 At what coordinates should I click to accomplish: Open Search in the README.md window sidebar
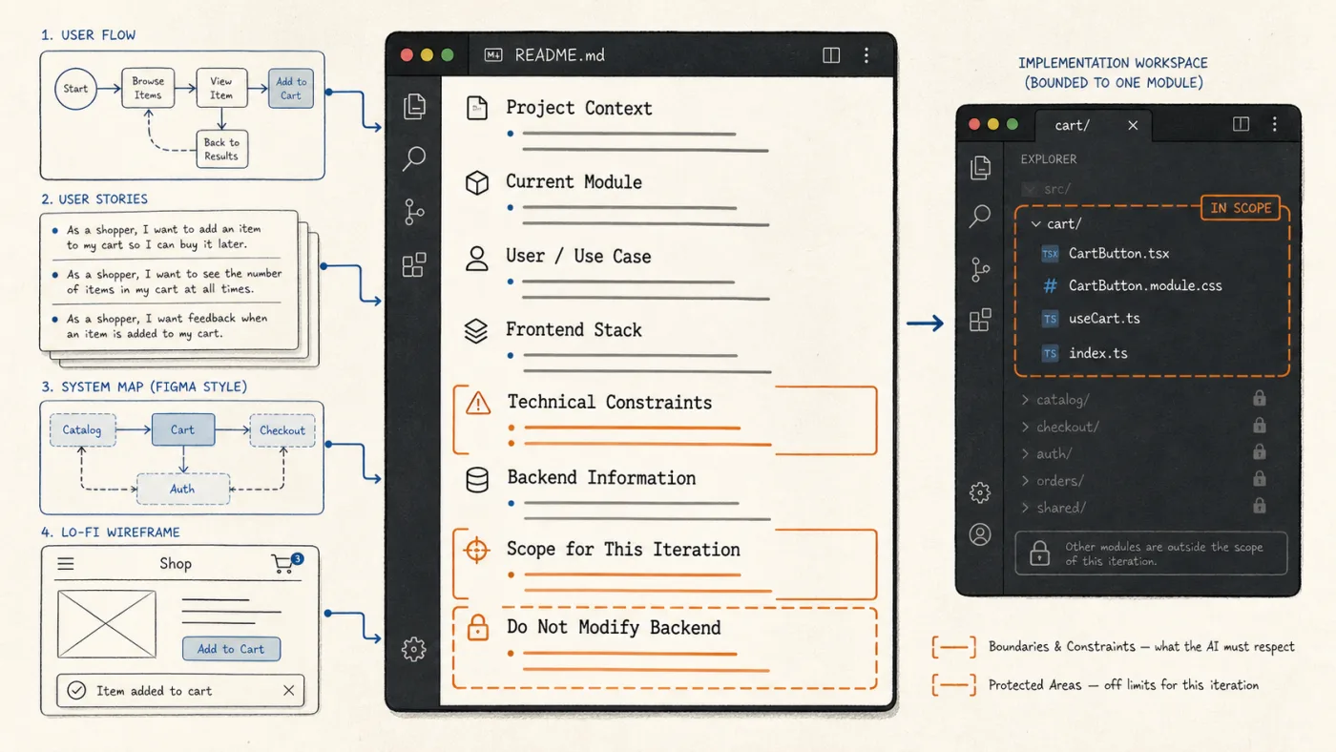coord(414,158)
